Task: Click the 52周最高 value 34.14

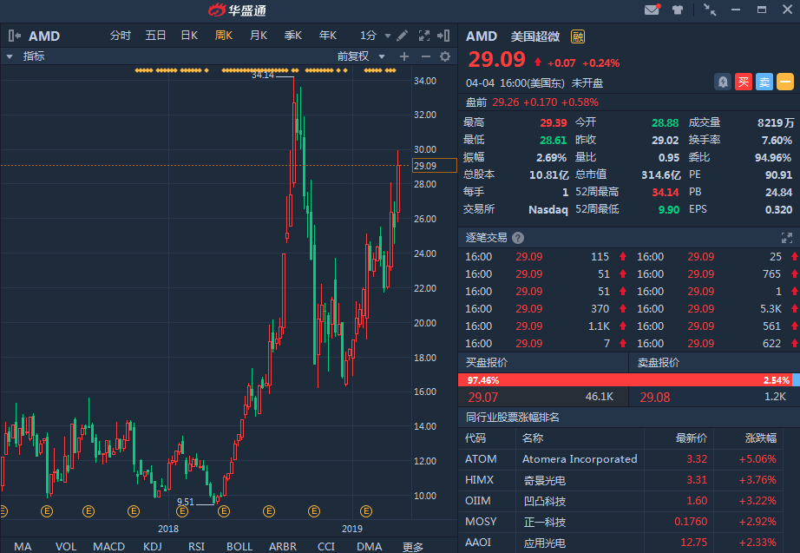Action: click(x=666, y=193)
